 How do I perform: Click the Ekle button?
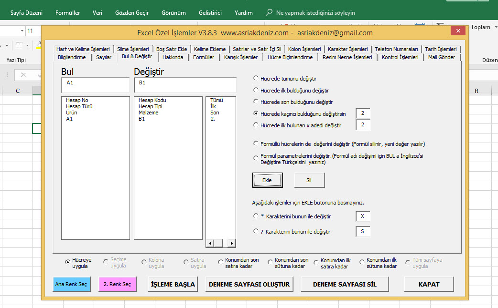(x=268, y=180)
